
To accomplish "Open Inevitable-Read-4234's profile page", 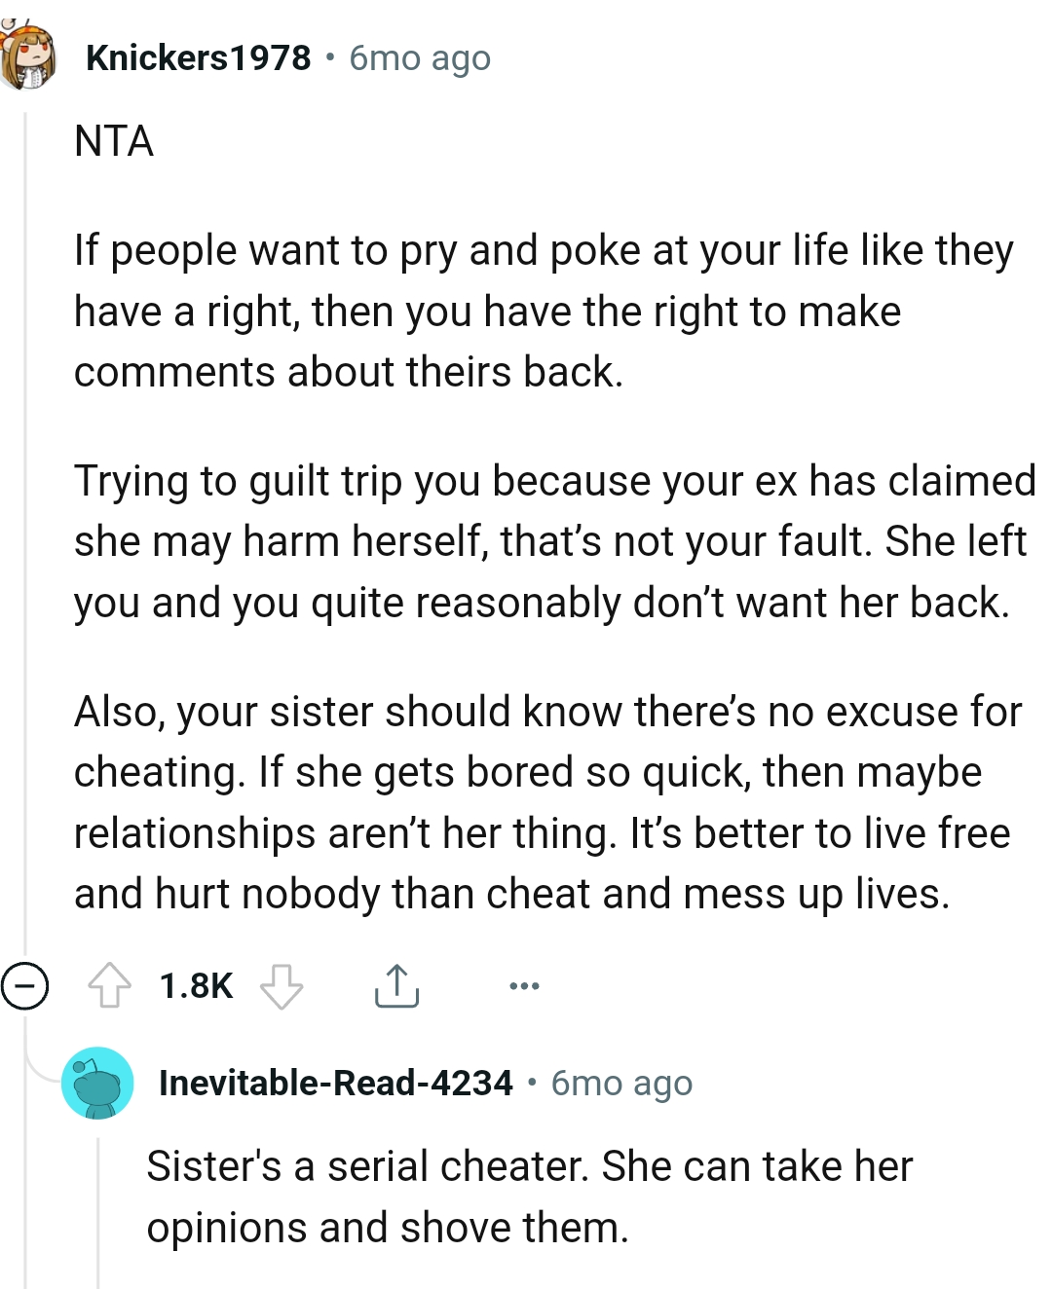I will [x=336, y=1082].
